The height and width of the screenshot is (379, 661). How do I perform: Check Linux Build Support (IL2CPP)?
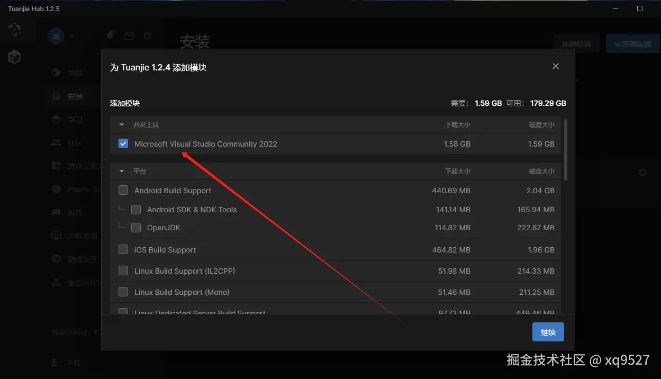pyautogui.click(x=123, y=270)
